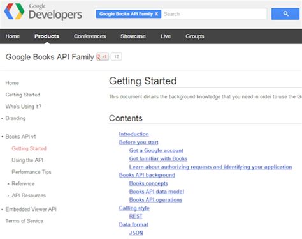Open the Products tab
Viewport: 302px width, 239px height.
[x=47, y=36]
